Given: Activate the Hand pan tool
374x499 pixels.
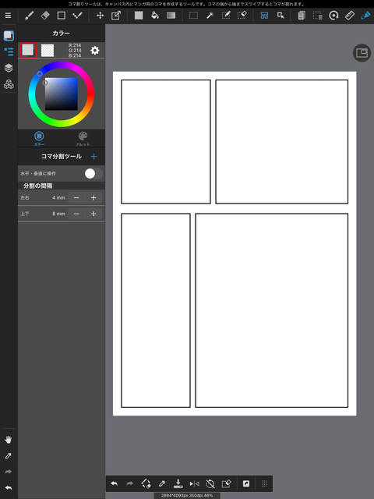Looking at the screenshot, I should pos(9,440).
